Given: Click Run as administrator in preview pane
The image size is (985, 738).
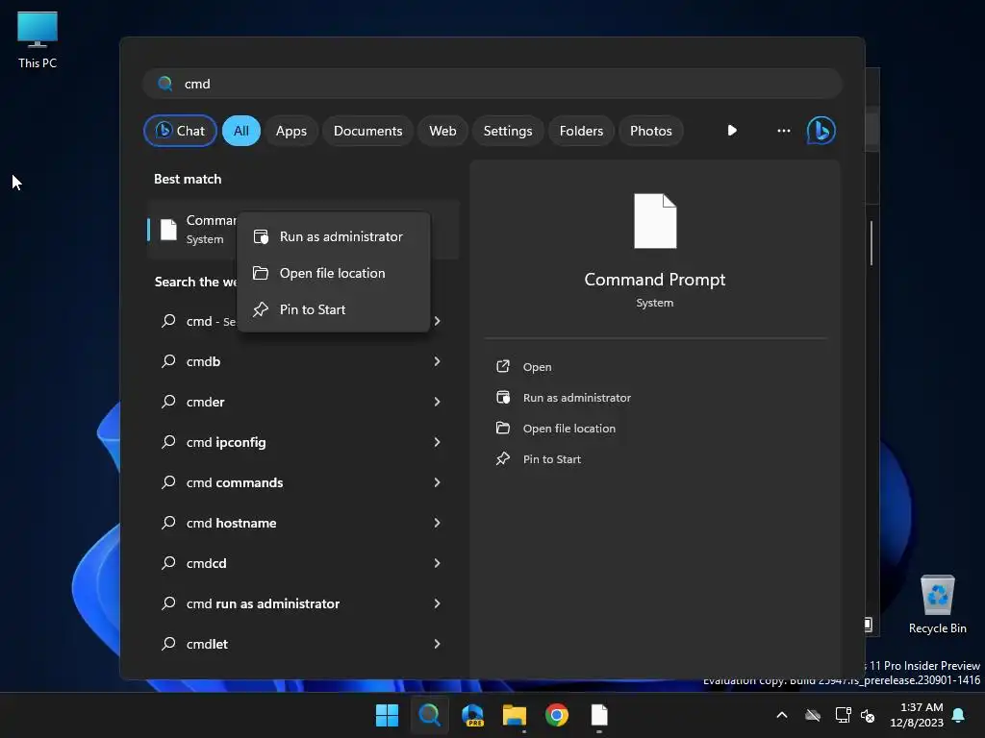Looking at the screenshot, I should coord(564,397).
